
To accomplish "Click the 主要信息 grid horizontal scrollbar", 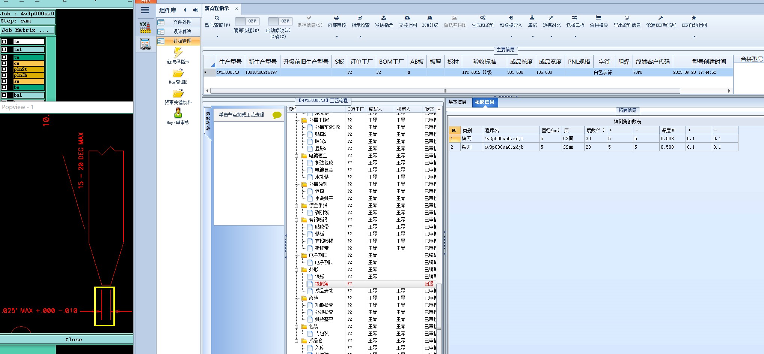I will (445, 91).
